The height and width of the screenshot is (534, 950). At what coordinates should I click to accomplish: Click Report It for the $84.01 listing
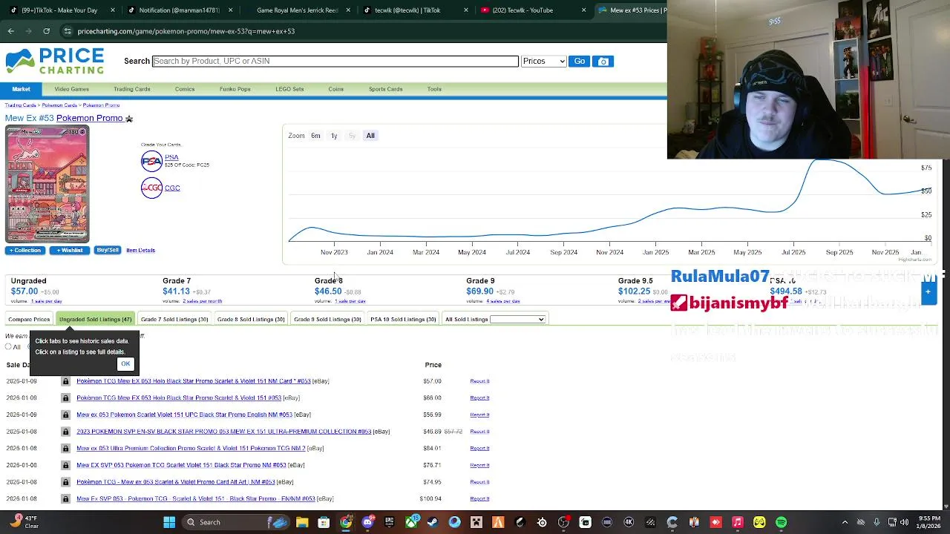click(x=479, y=449)
